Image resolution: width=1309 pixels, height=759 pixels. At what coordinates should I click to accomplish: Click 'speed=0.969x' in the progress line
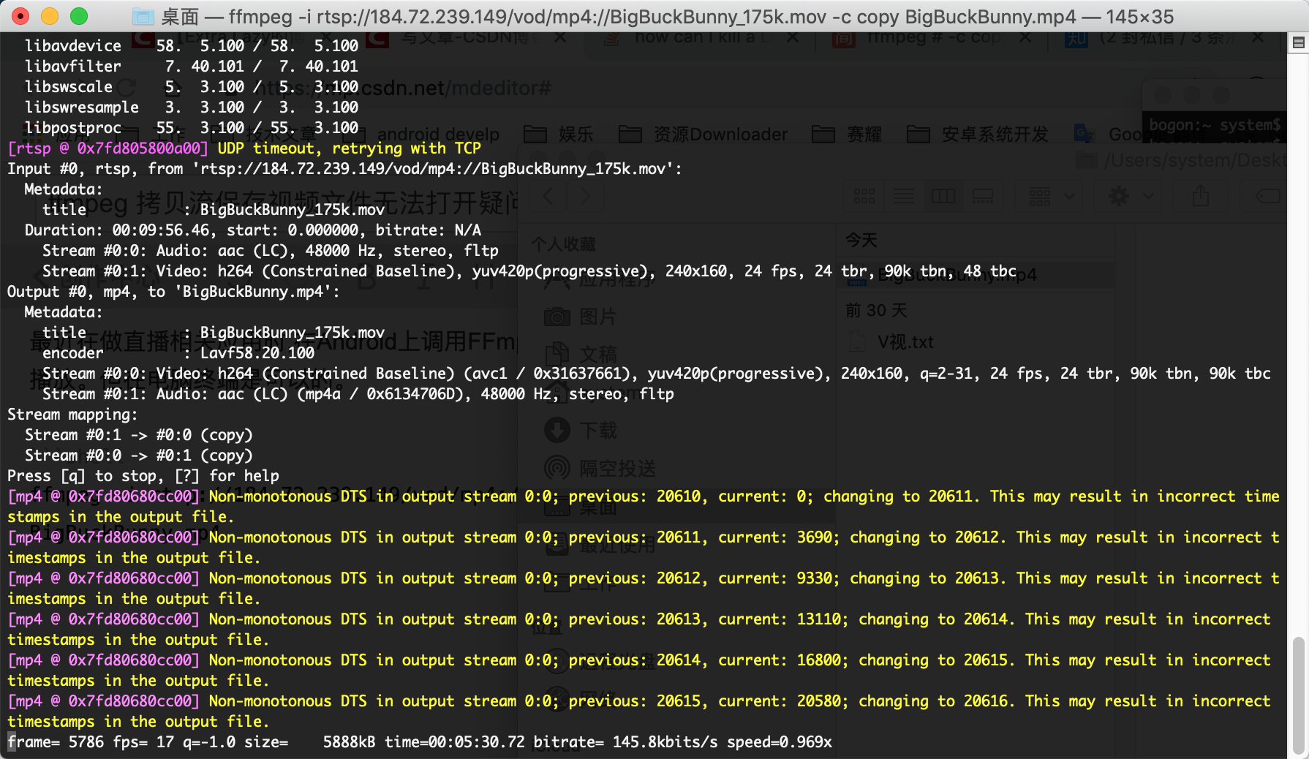pos(780,741)
